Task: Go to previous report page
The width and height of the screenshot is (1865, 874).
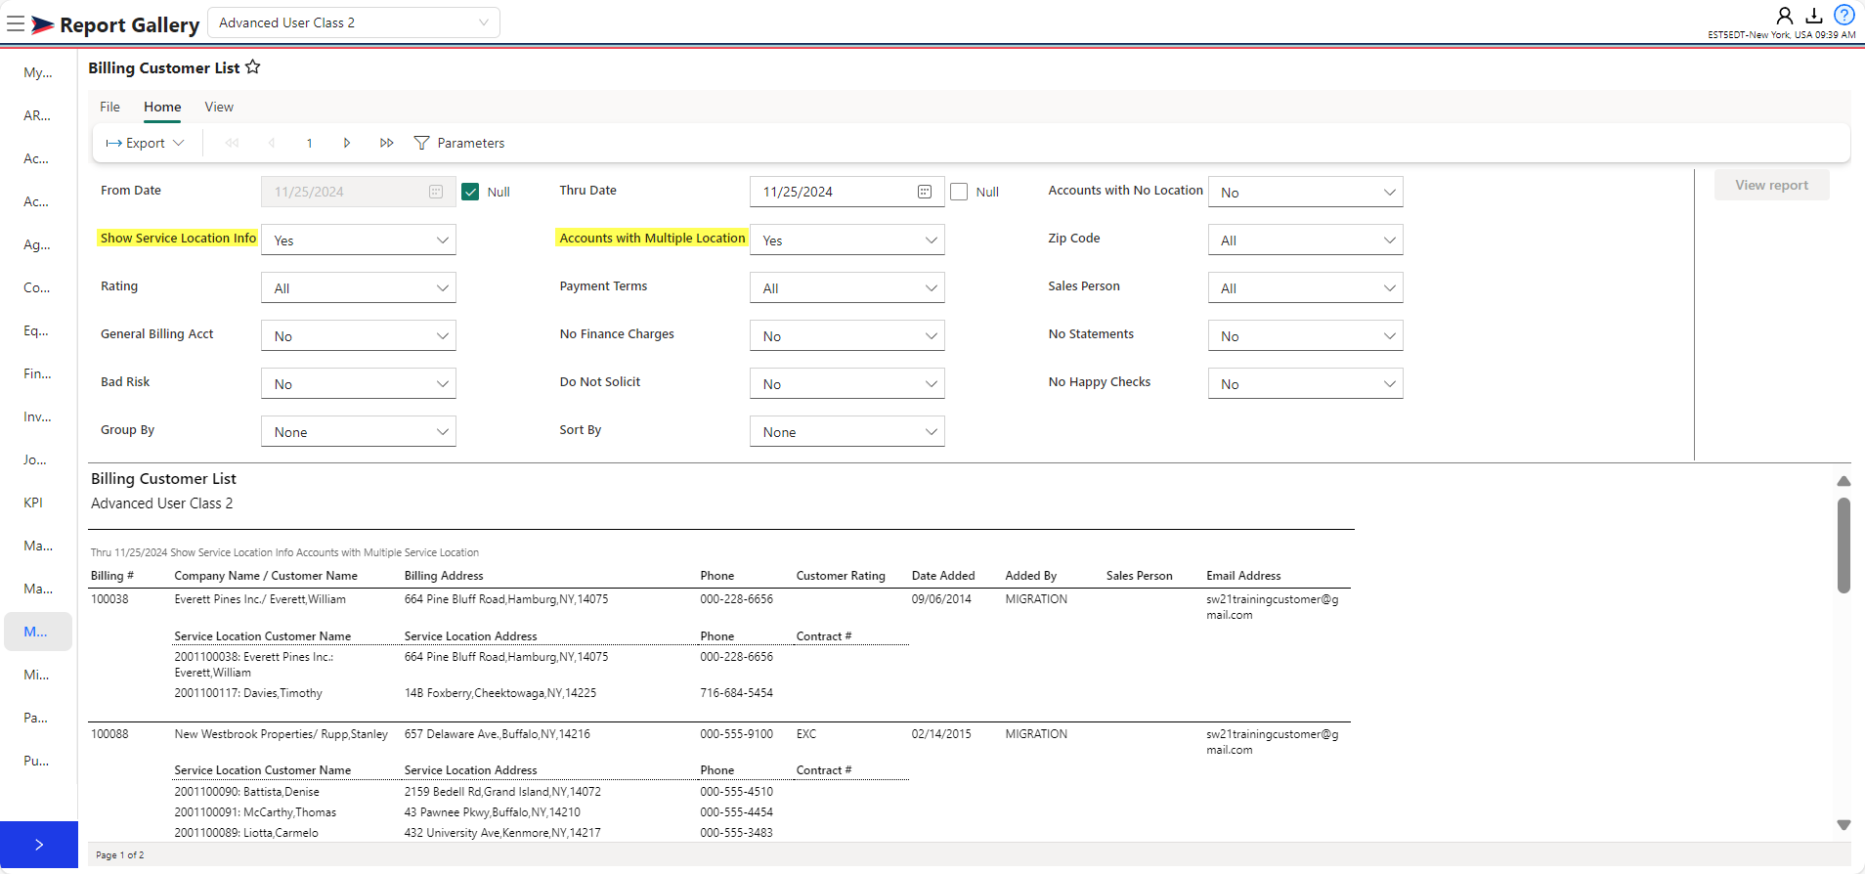Action: click(272, 143)
